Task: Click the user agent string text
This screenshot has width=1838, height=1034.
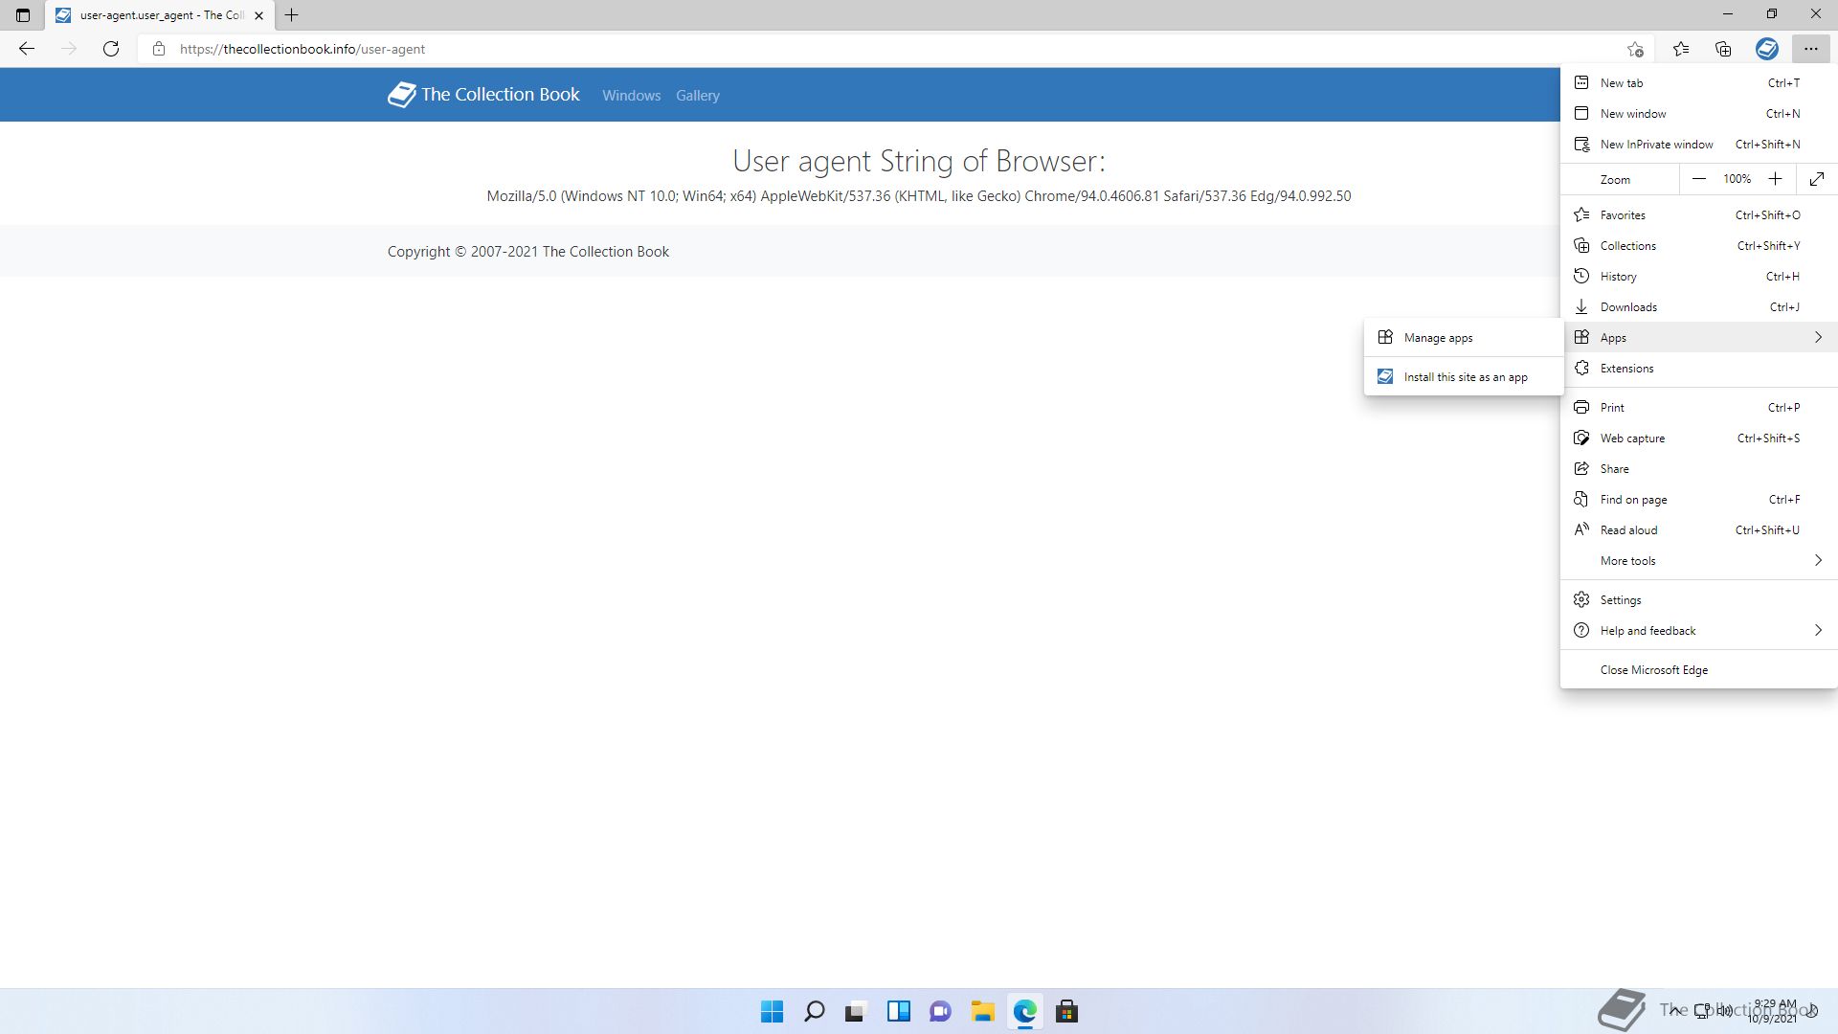Action: [x=919, y=196]
